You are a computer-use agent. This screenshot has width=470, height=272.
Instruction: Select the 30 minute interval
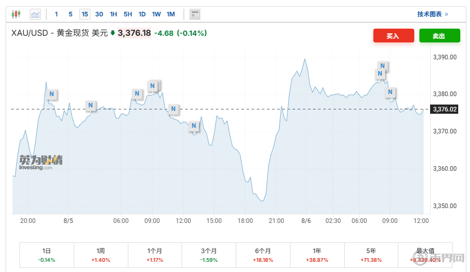click(x=99, y=14)
